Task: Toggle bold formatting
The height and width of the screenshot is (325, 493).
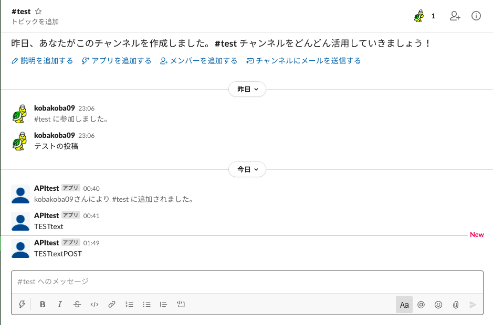Action: click(43, 304)
